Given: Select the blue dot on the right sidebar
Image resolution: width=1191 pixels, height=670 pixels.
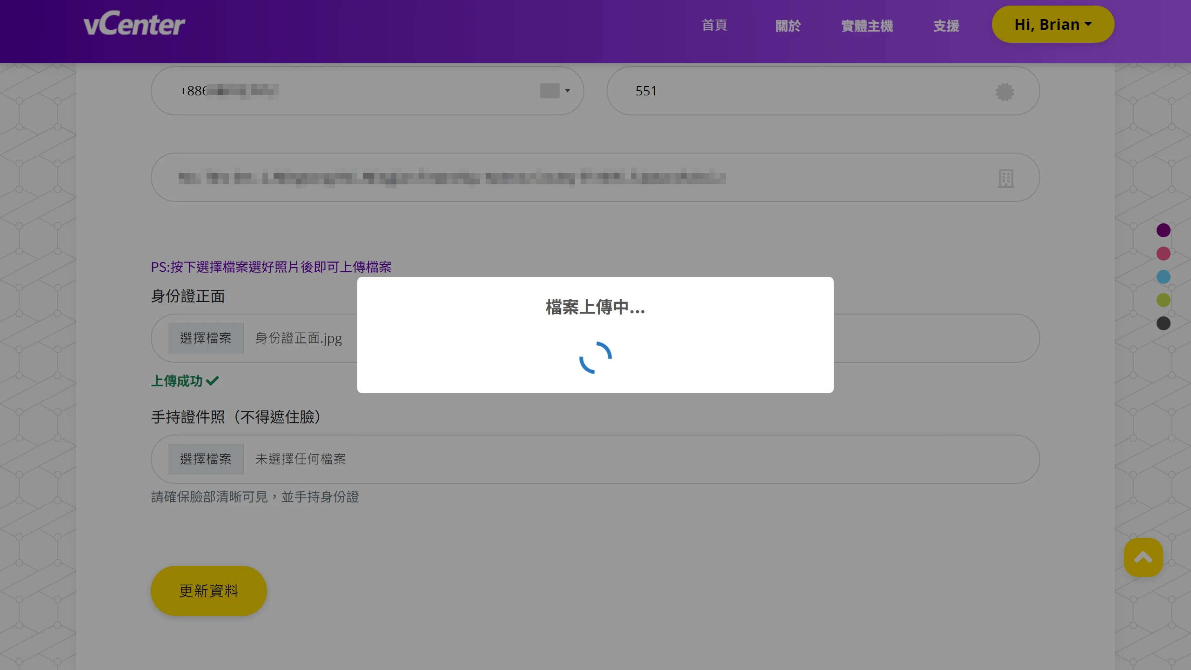Looking at the screenshot, I should (x=1164, y=276).
